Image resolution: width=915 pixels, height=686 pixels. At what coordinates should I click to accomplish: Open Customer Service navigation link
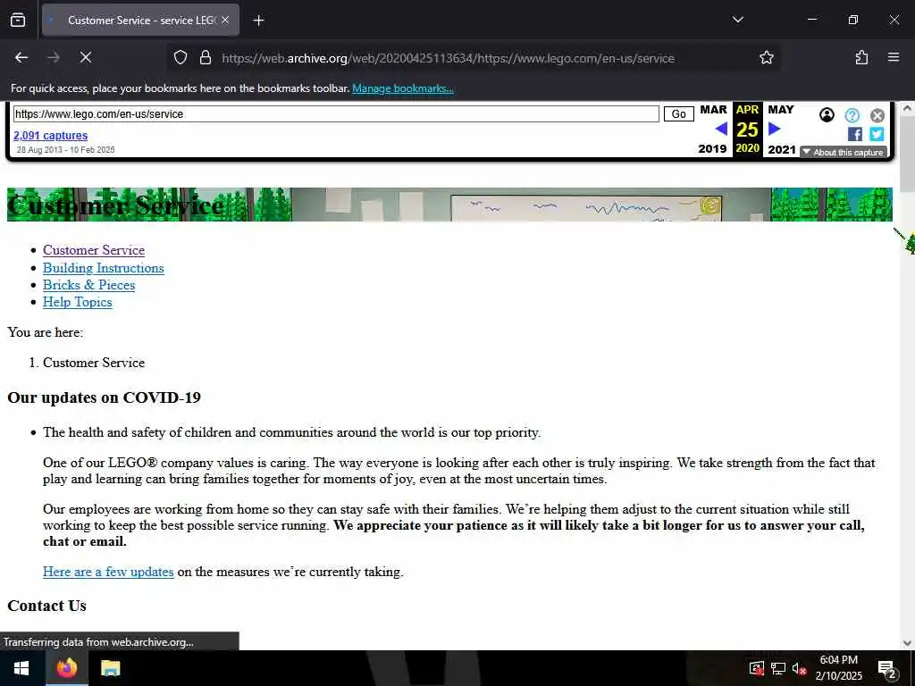point(93,250)
